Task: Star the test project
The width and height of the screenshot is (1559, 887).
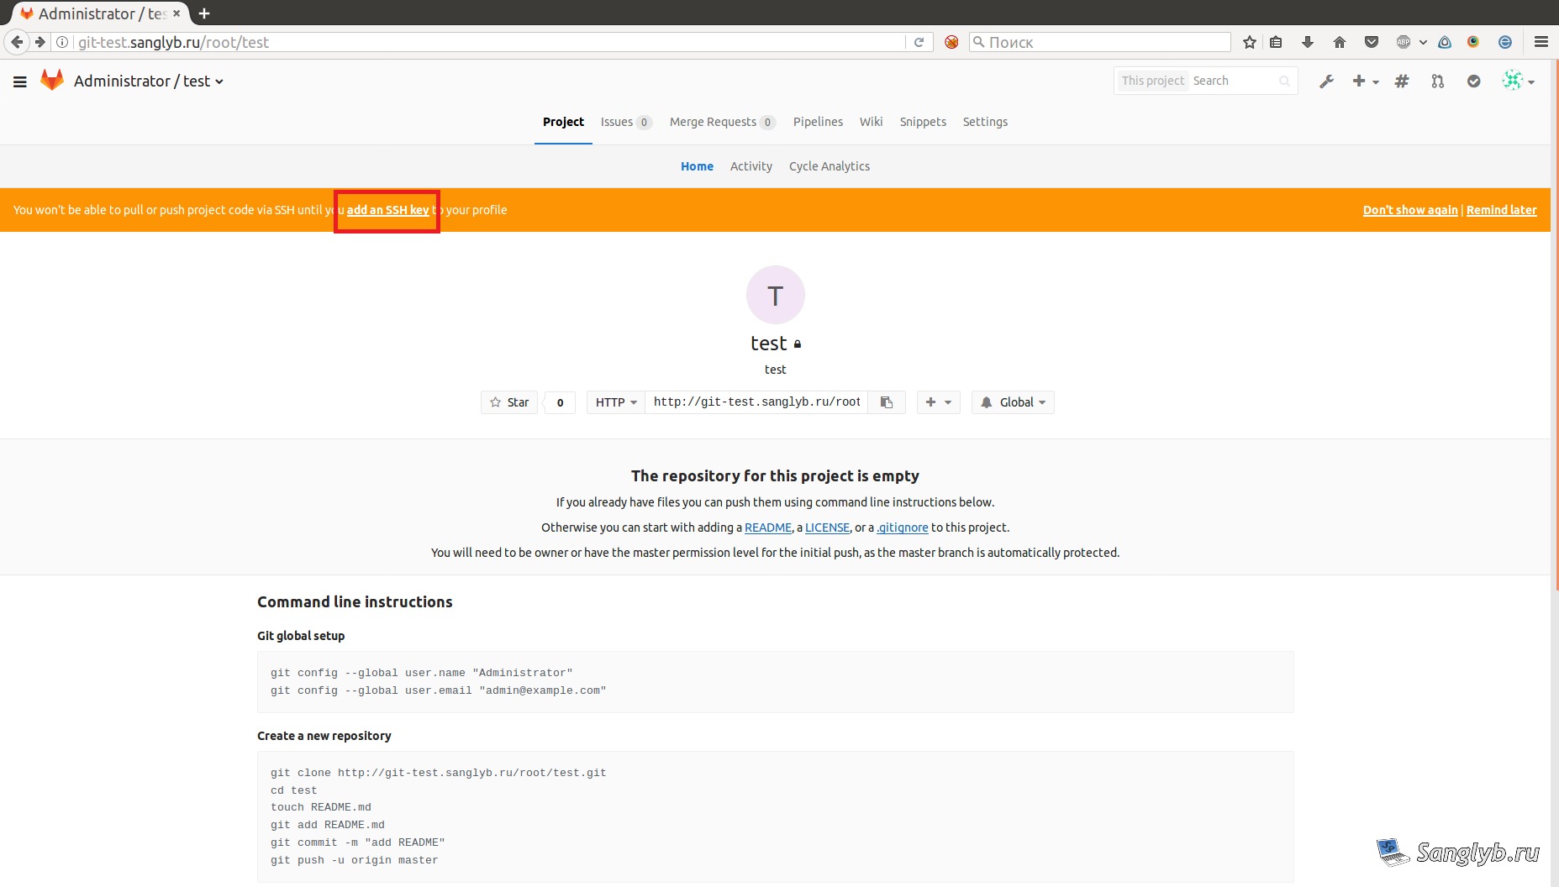Action: tap(509, 402)
